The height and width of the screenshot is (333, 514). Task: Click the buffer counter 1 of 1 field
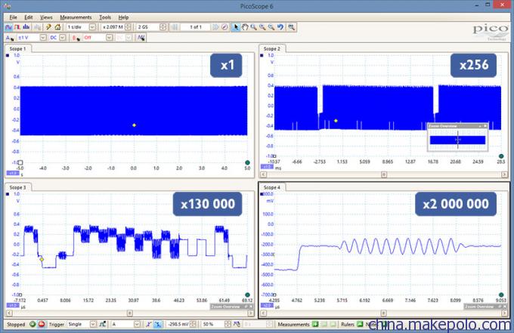[x=196, y=27]
